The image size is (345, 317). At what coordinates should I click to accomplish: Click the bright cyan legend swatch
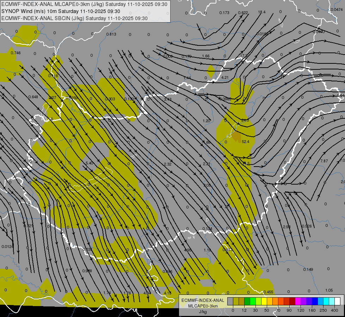pyautogui.click(x=326, y=301)
